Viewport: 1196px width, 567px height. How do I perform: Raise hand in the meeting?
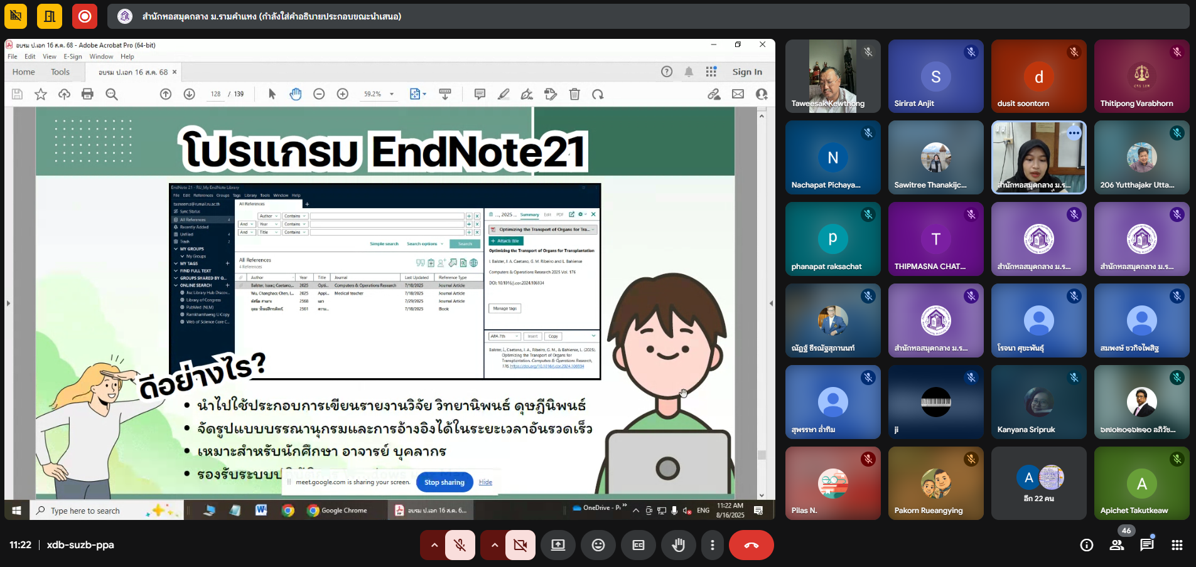[679, 545]
